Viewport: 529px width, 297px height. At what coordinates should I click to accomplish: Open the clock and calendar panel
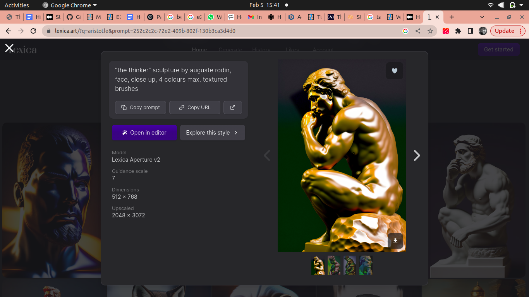pyautogui.click(x=264, y=5)
